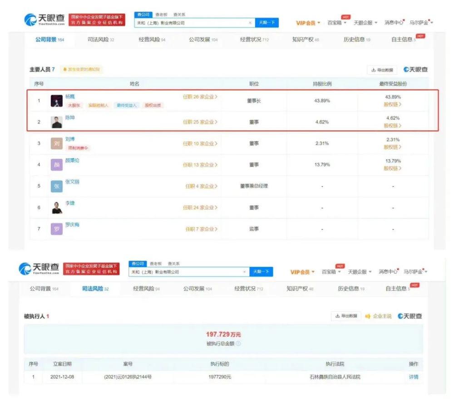454x403 pixels.
Task: Open 详情 for case (2021)云0126执2144号
Action: click(x=414, y=377)
